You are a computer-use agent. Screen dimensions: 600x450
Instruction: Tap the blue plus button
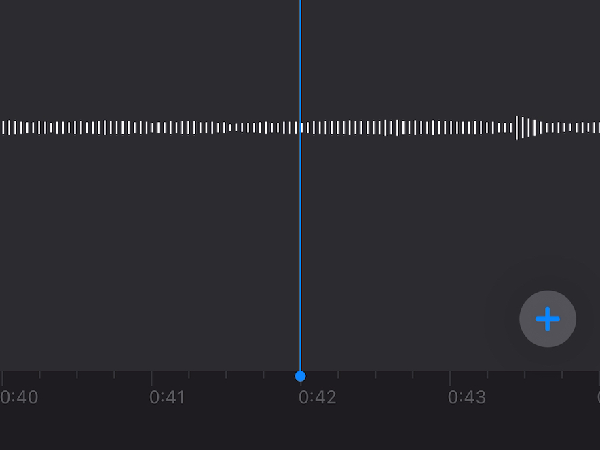click(548, 319)
